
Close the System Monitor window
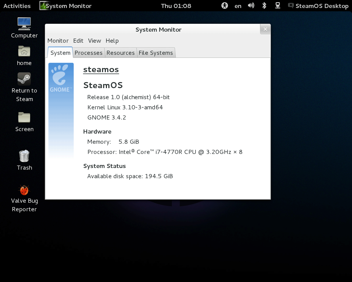265,29
